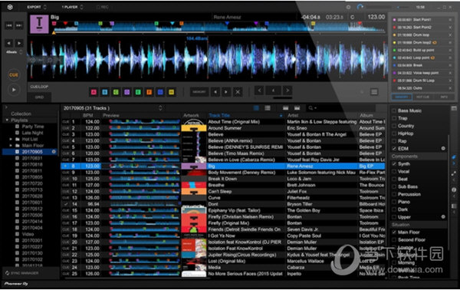Trigger hot cue pad G
460x290 pixels.
click(160, 92)
